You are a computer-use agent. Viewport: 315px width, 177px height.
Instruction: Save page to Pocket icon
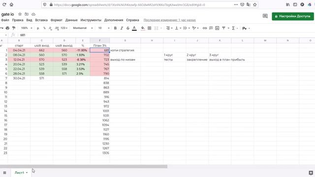pyautogui.click(x=242, y=4)
